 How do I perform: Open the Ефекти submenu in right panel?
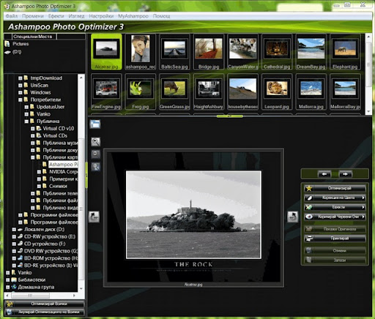(335, 207)
